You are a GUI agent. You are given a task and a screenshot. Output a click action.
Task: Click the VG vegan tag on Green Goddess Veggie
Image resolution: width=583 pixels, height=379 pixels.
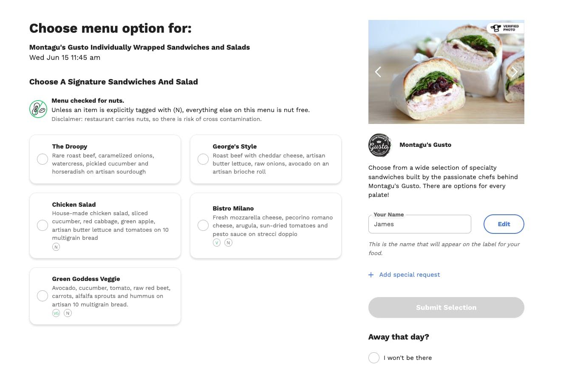(56, 313)
